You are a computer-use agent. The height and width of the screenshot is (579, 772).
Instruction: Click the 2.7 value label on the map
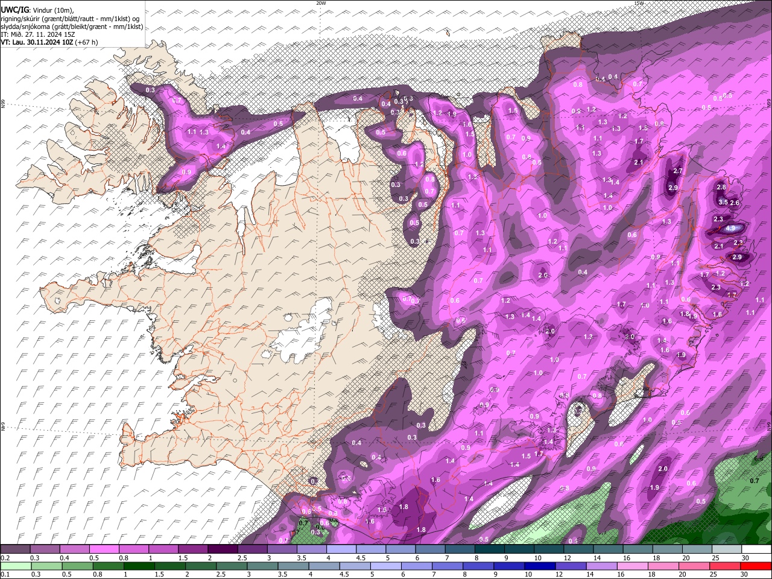pos(677,171)
